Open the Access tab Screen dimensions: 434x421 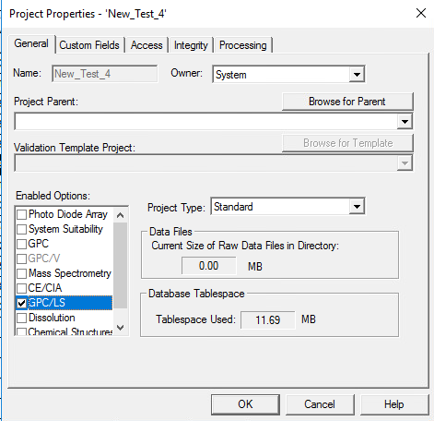(147, 45)
